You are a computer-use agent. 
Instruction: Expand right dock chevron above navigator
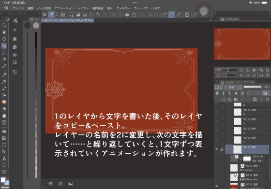tap(263, 13)
